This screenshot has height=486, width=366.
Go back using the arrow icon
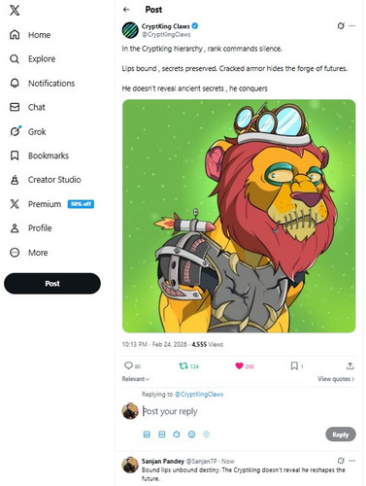coord(126,10)
